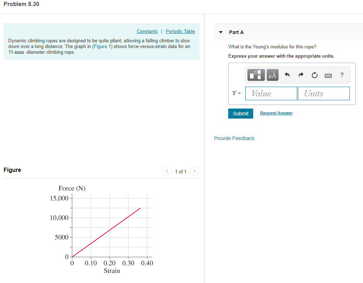Collapse Part A using its triangle
This screenshot has height=283, width=363.
[221, 32]
